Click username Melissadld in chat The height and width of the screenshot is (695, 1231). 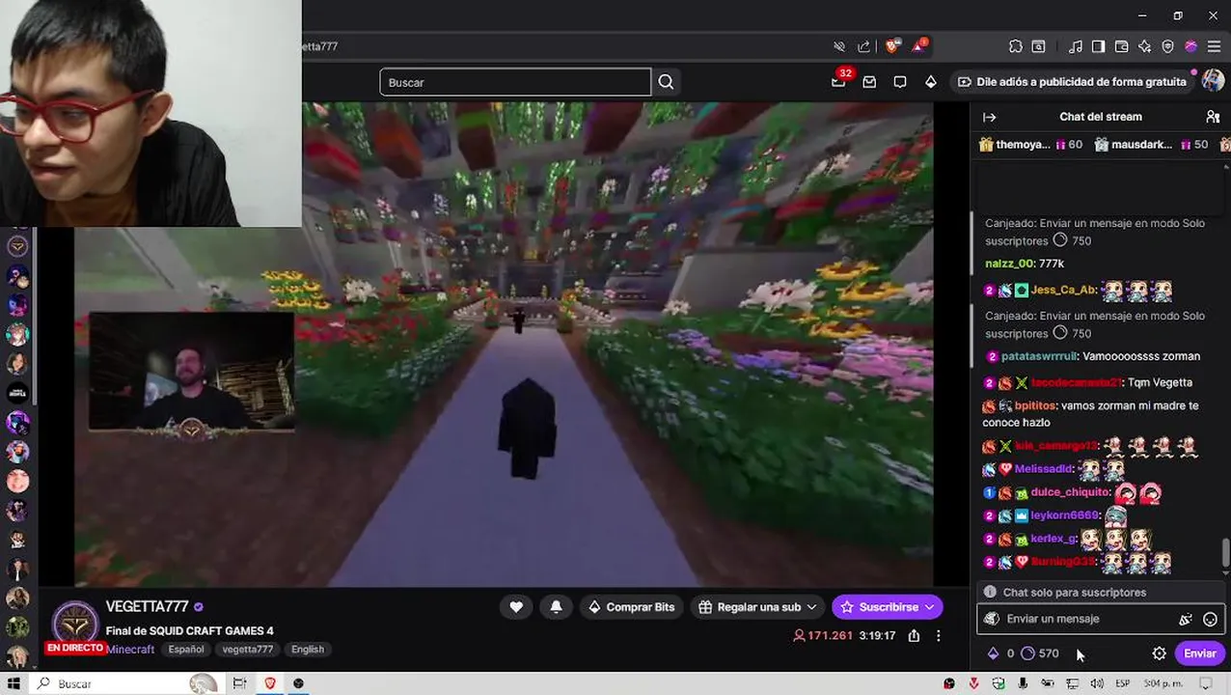pos(1044,469)
